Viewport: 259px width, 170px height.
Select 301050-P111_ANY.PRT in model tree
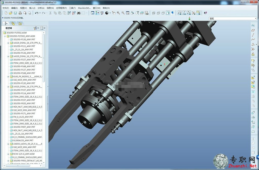(x=23, y=46)
